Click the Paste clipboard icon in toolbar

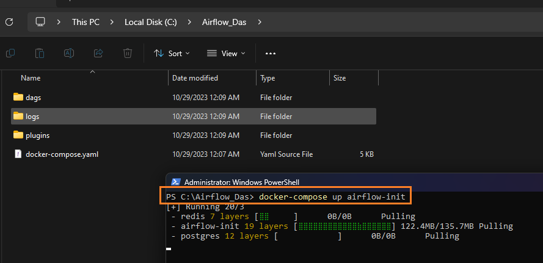(x=40, y=53)
